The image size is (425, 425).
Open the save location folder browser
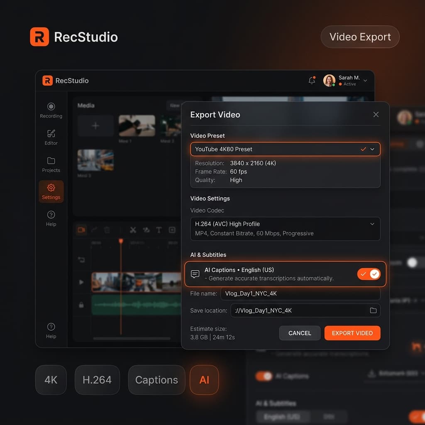(x=373, y=310)
